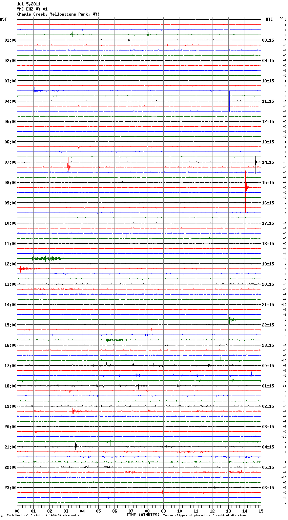Select the "02:00" MST time label
The height and width of the screenshot is (520, 288).
(x=11, y=61)
